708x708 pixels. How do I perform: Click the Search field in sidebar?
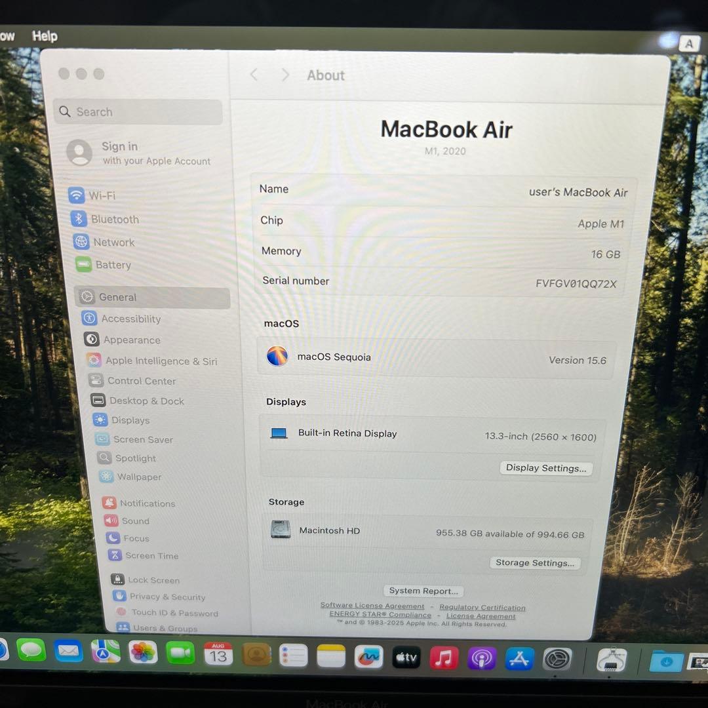(x=138, y=111)
